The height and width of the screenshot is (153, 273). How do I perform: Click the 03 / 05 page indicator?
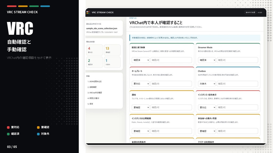tap(12, 147)
